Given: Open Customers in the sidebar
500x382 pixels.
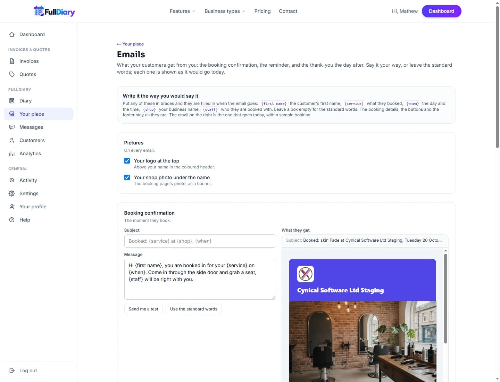Looking at the screenshot, I should [x=39, y=140].
